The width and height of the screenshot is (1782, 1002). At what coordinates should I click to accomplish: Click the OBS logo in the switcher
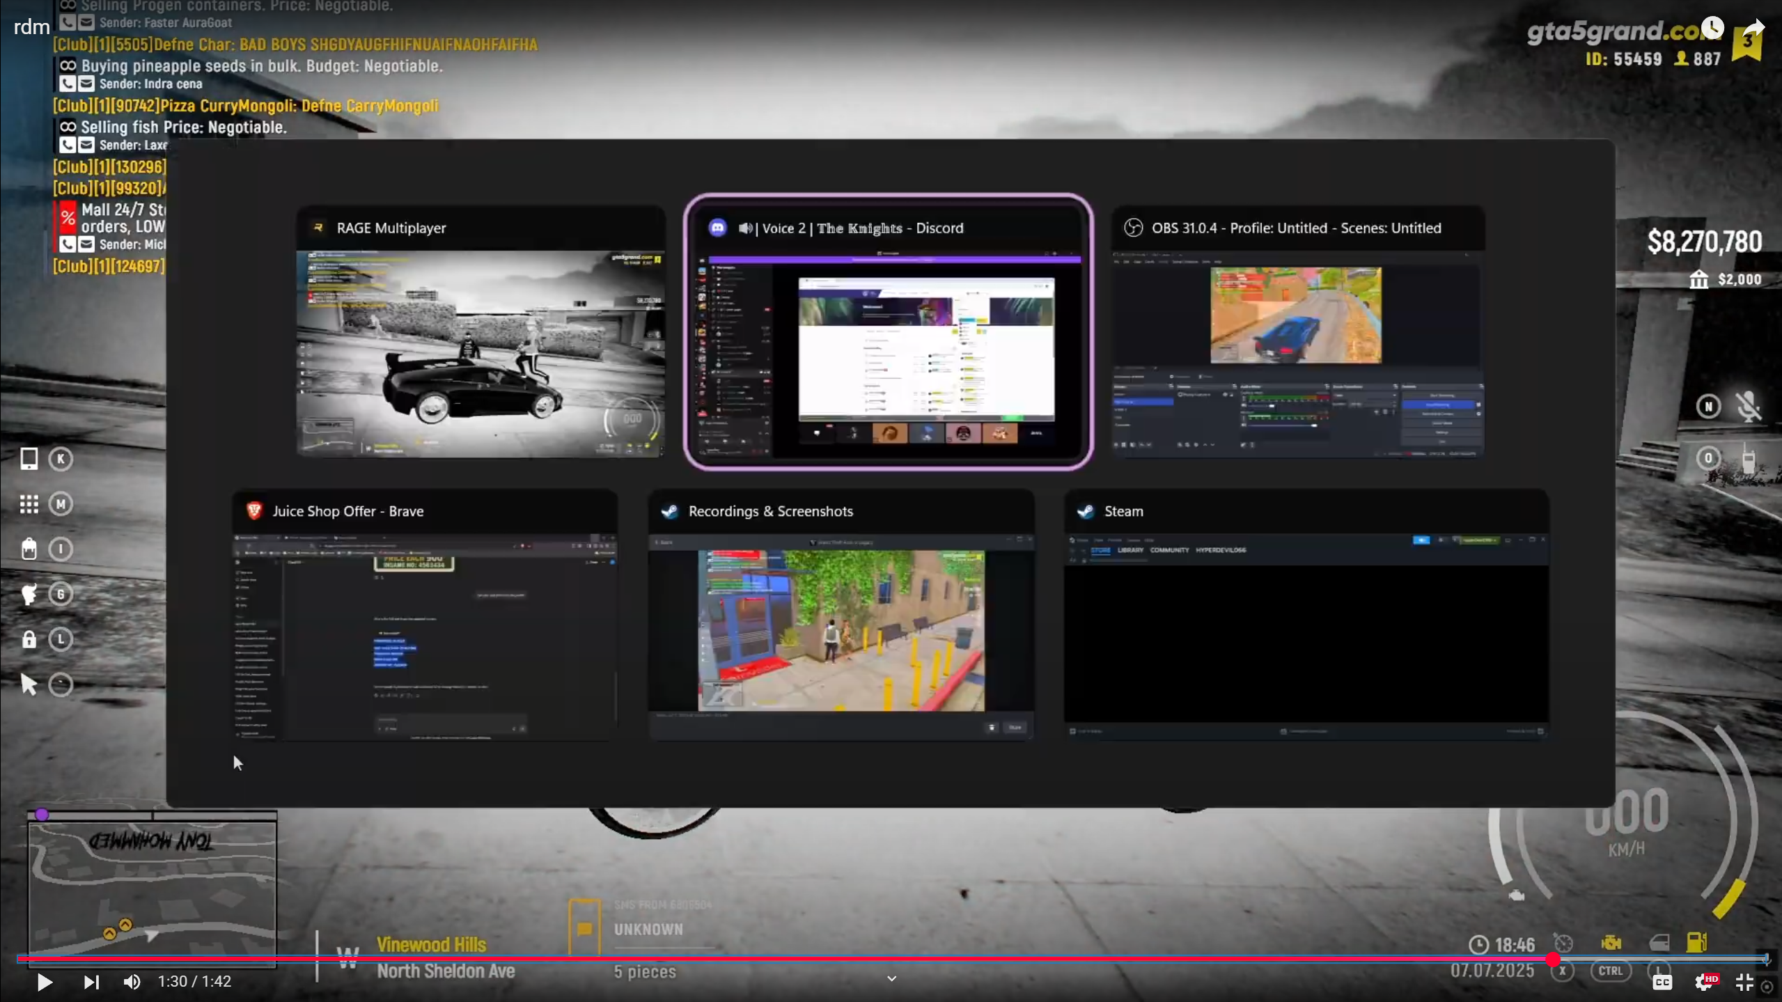tap(1133, 228)
